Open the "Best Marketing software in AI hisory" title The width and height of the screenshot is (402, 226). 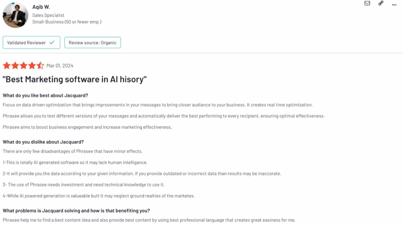[75, 79]
